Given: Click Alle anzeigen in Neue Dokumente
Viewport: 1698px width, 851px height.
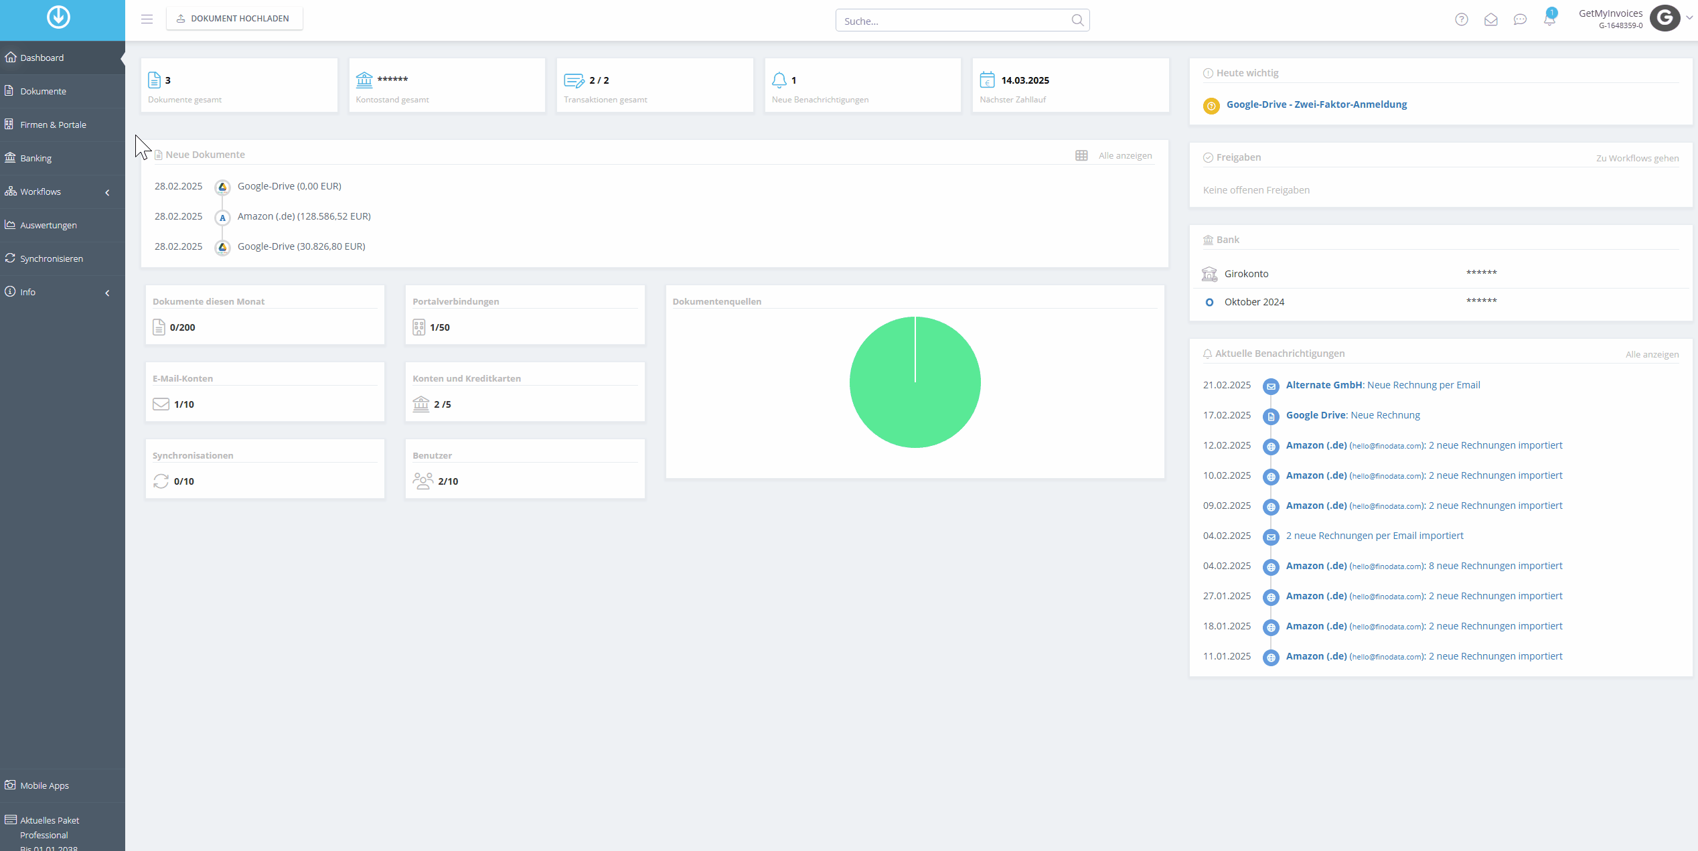Looking at the screenshot, I should tap(1125, 155).
